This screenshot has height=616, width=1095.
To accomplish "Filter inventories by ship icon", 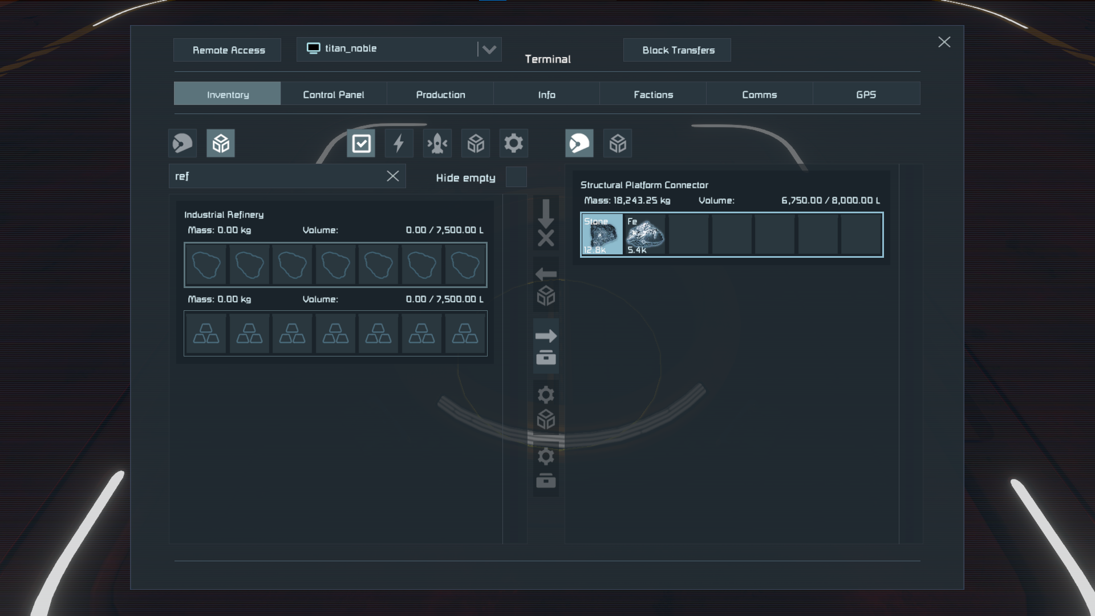I will [x=437, y=143].
